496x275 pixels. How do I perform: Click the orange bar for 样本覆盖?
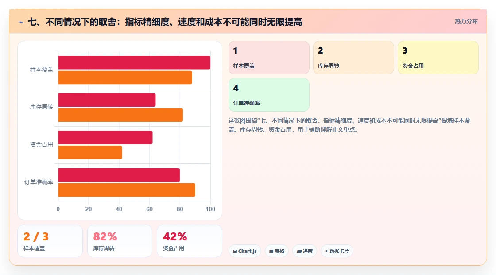pyautogui.click(x=125, y=77)
